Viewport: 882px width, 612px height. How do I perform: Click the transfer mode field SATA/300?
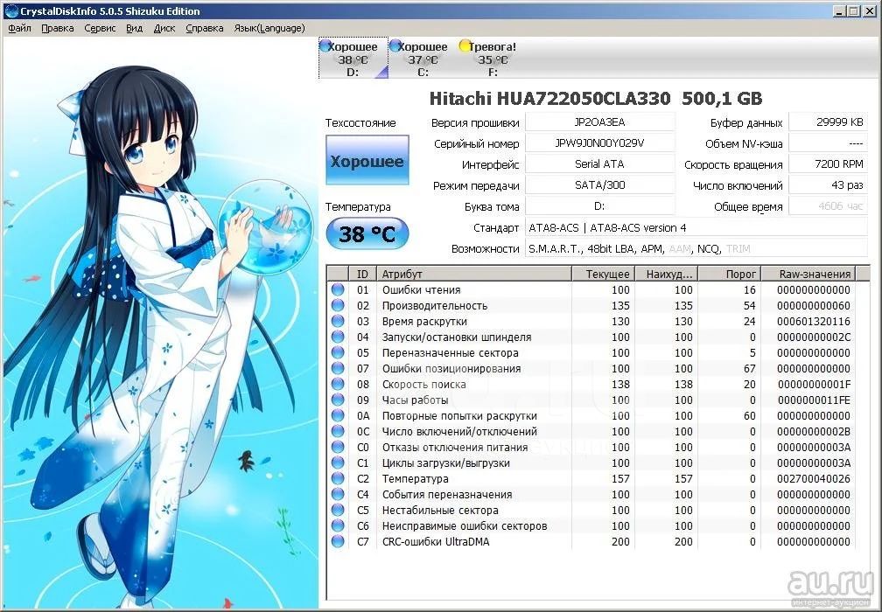pos(599,184)
